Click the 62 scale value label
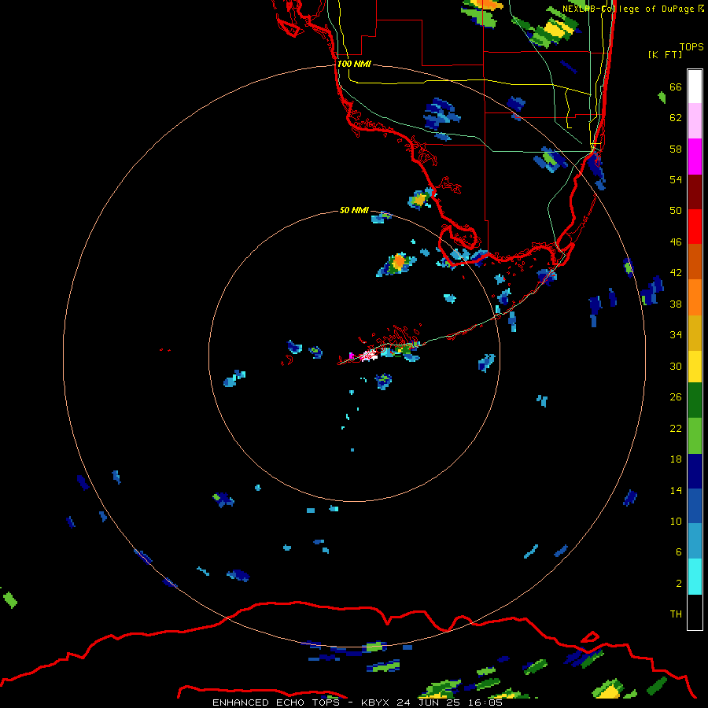 click(x=676, y=118)
